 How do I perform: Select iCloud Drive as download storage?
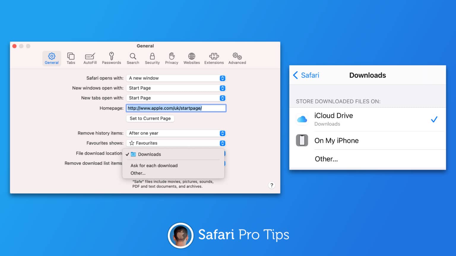pos(368,119)
